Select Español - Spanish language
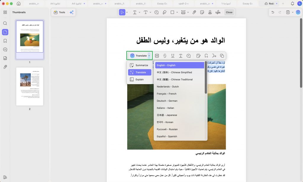Image resolution: width=303 pixels, height=182 pixels. [180, 136]
